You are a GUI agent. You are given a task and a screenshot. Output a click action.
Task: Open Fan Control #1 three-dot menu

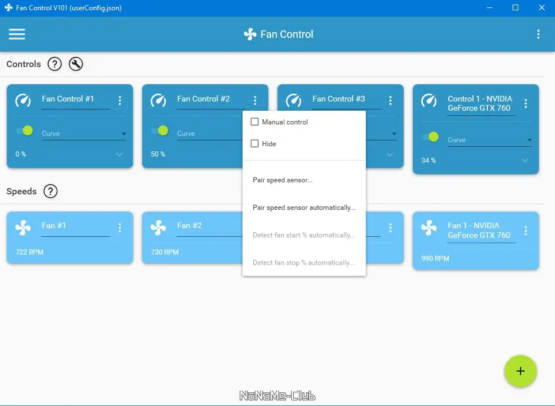point(120,100)
